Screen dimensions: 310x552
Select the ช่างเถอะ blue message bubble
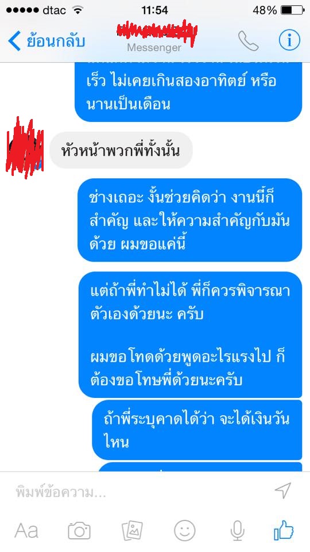[190, 220]
